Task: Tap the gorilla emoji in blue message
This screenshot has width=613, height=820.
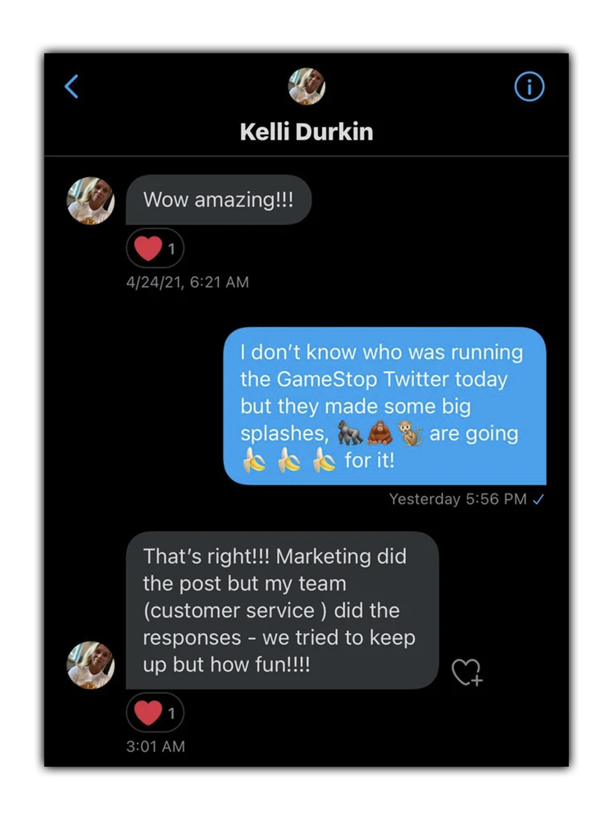Action: point(350,433)
